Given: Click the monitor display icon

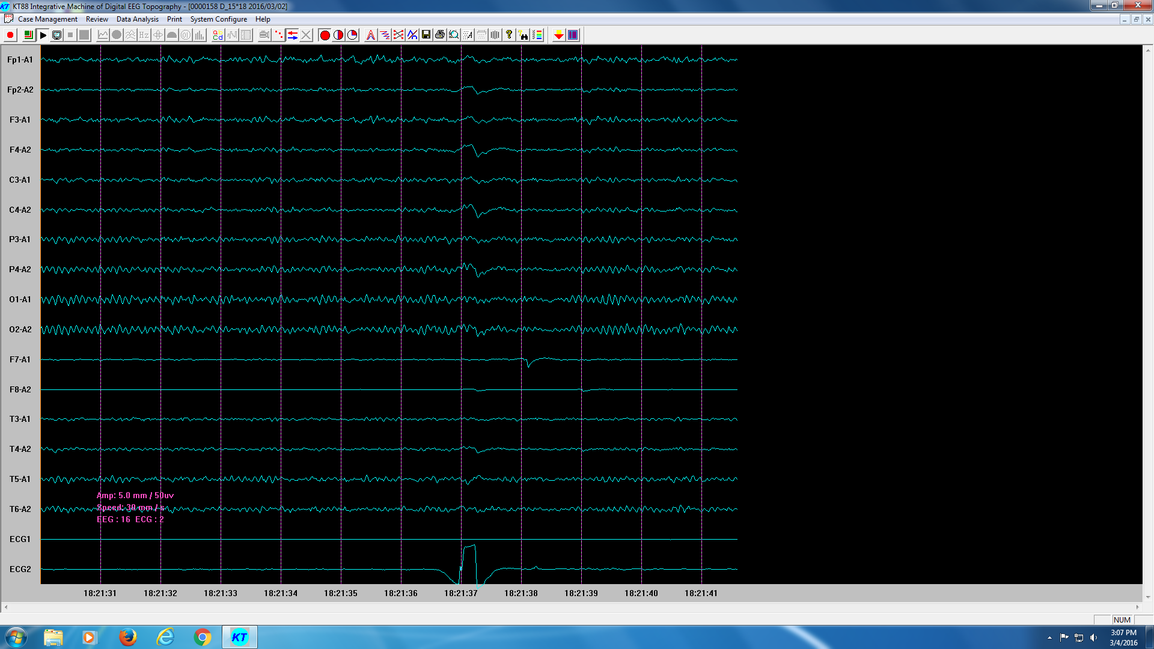Looking at the screenshot, I should click(x=57, y=35).
